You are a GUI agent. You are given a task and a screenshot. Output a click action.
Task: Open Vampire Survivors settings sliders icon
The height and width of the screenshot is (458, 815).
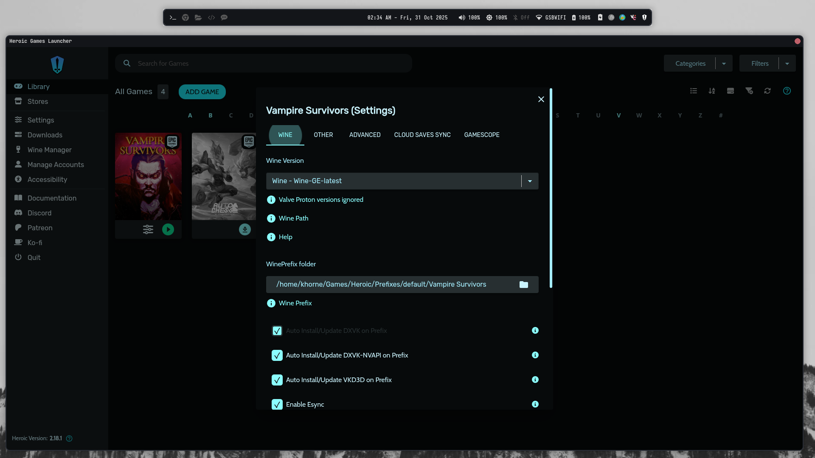point(148,229)
